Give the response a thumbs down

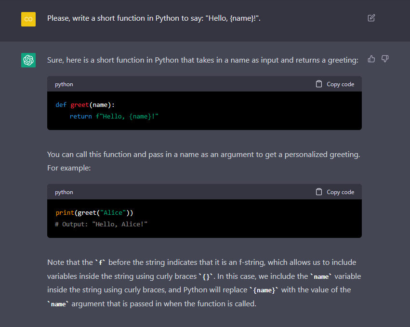[x=385, y=59]
